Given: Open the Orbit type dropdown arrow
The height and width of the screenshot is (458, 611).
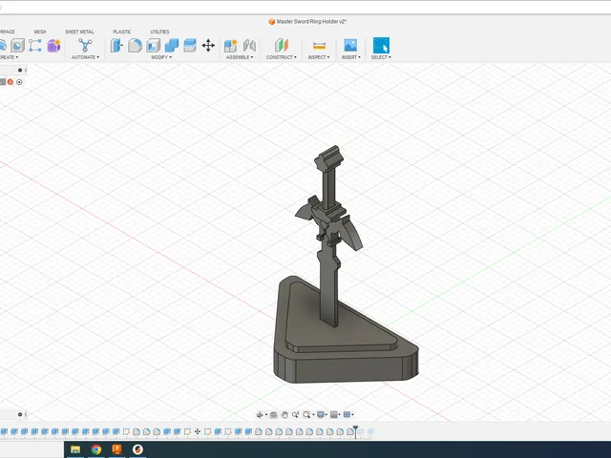Looking at the screenshot, I should click(266, 415).
